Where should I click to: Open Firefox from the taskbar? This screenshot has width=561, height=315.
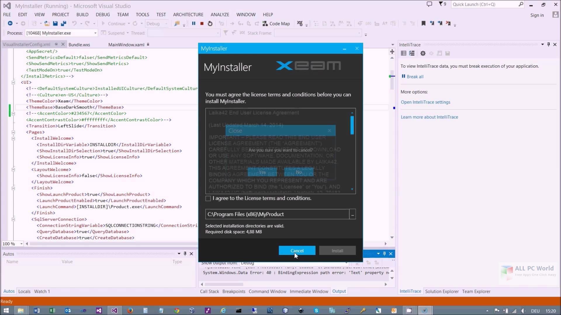[130, 310]
